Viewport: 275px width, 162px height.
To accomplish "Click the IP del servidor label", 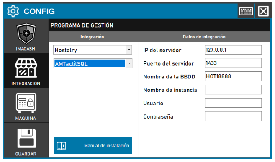I will point(162,50).
